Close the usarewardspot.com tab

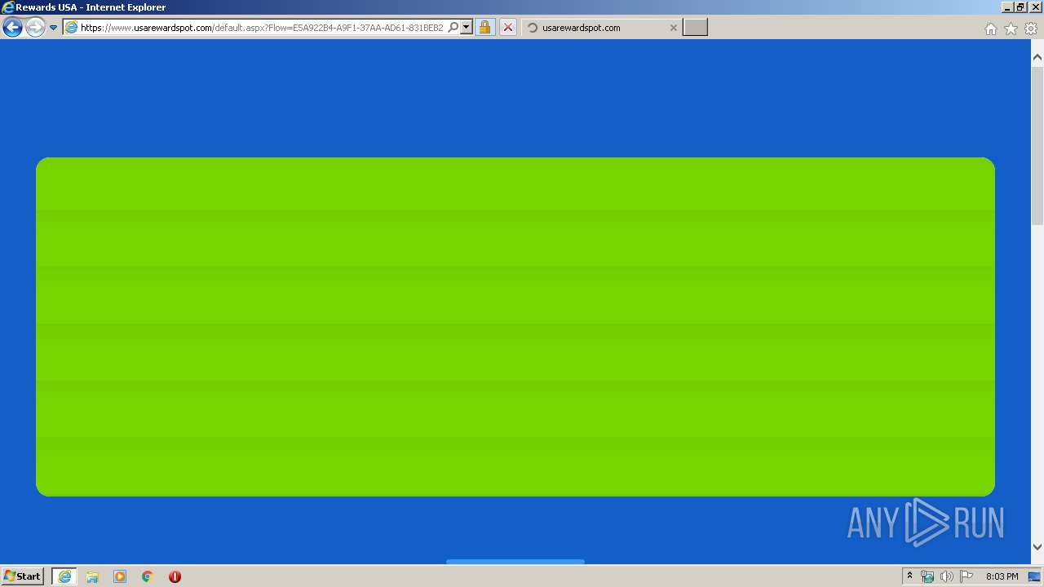click(x=673, y=28)
